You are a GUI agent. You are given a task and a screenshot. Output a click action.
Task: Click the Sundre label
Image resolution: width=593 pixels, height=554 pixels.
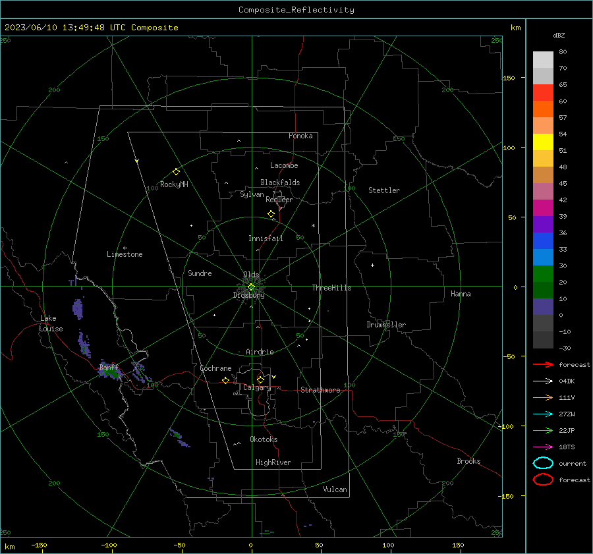point(200,273)
